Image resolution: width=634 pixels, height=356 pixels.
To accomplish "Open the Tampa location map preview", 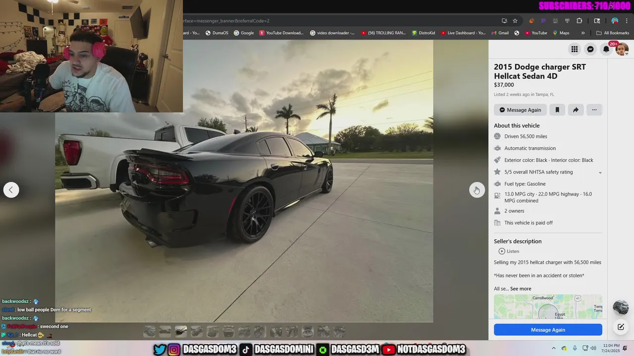I will tap(548, 307).
